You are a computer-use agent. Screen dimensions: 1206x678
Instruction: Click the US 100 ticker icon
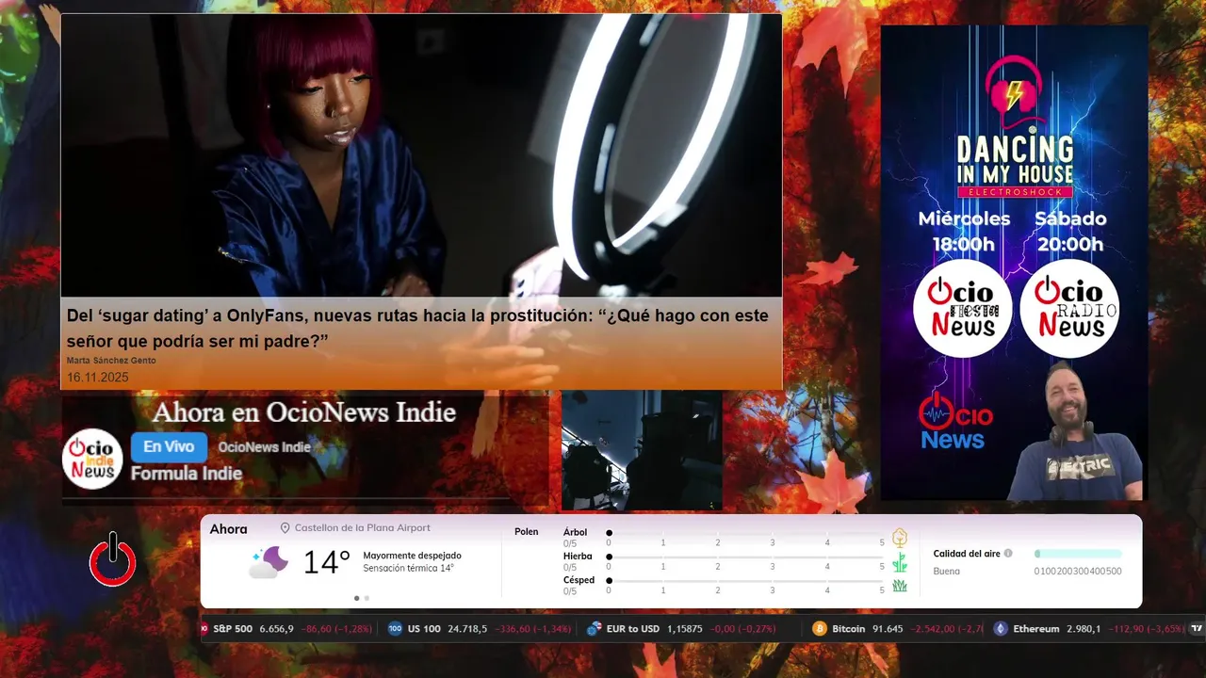coord(395,628)
